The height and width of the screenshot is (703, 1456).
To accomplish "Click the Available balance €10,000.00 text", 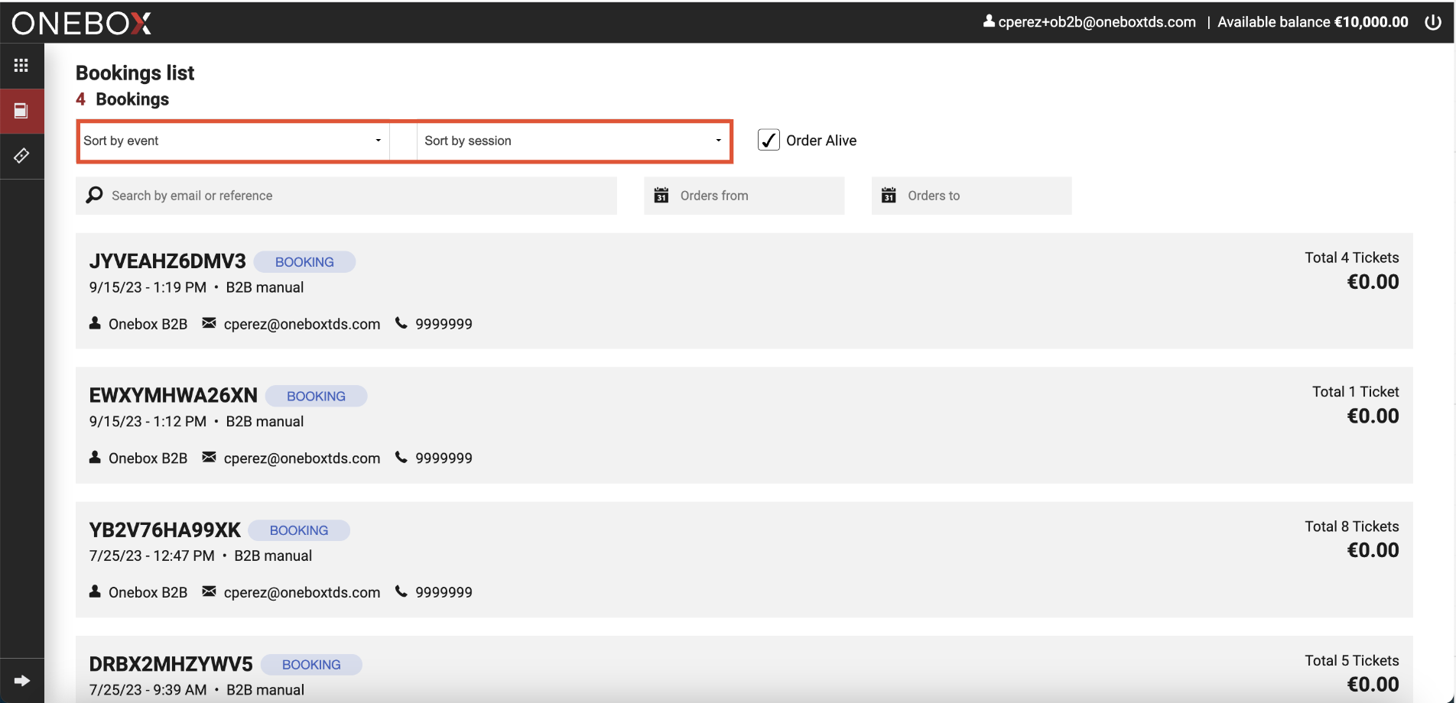I will (1313, 22).
